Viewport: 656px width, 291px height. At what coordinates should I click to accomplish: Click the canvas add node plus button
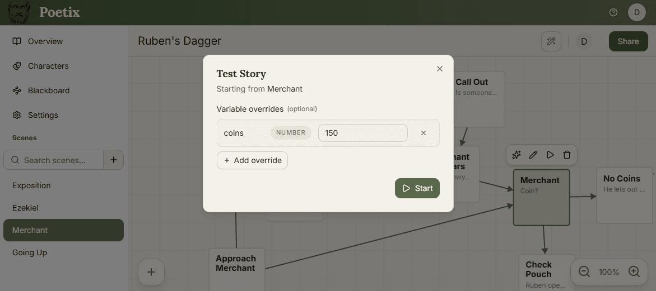[151, 272]
